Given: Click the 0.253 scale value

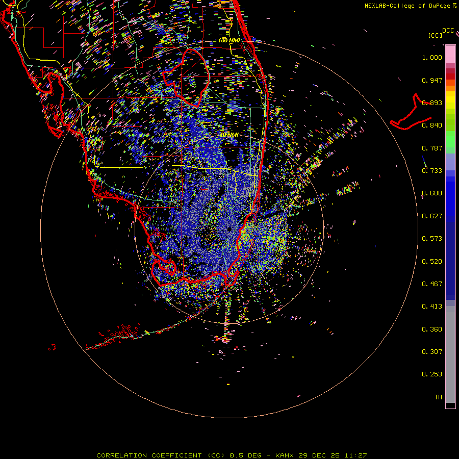Looking at the screenshot, I should (432, 374).
